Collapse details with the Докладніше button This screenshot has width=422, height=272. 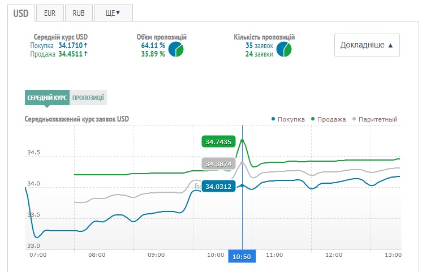pos(367,45)
